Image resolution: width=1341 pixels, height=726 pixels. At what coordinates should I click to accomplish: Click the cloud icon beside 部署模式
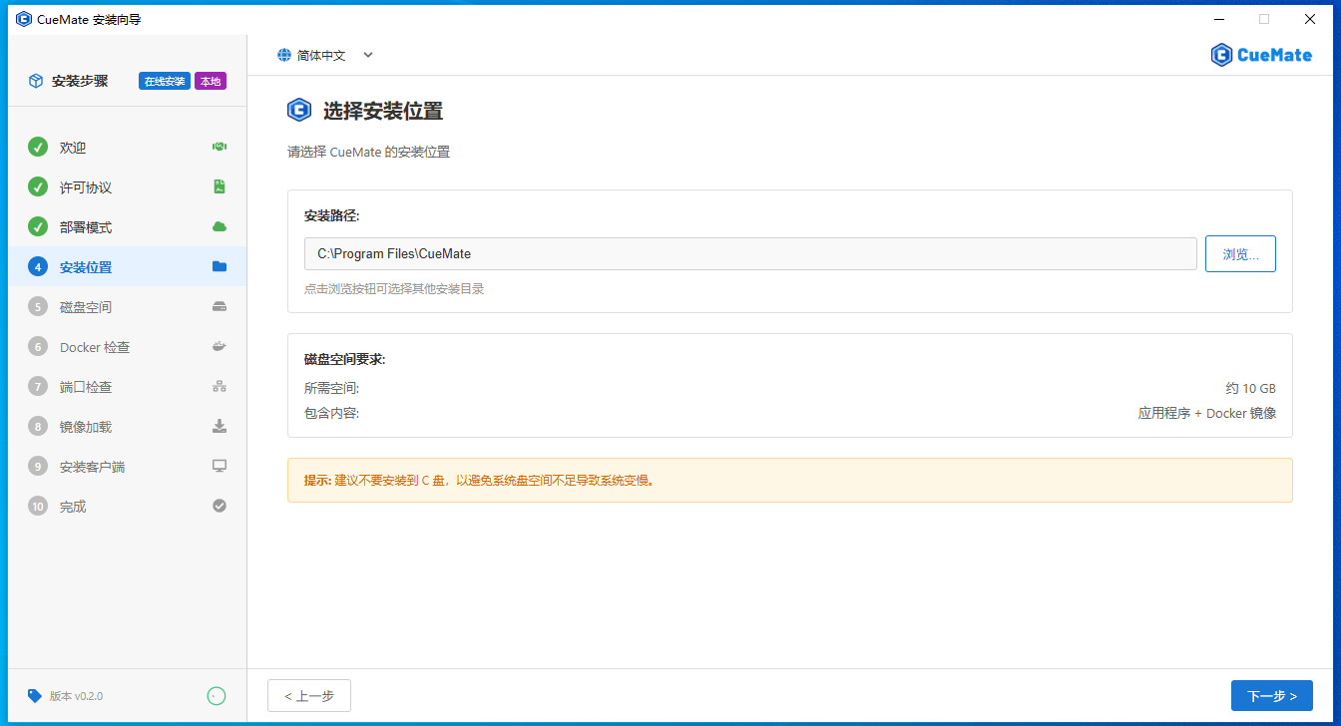click(x=220, y=227)
